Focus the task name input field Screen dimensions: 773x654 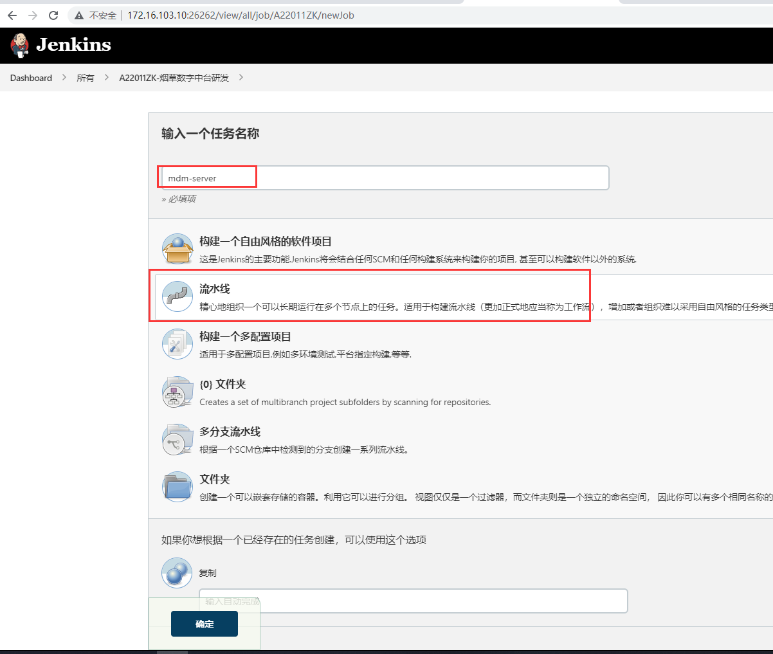[x=385, y=177]
